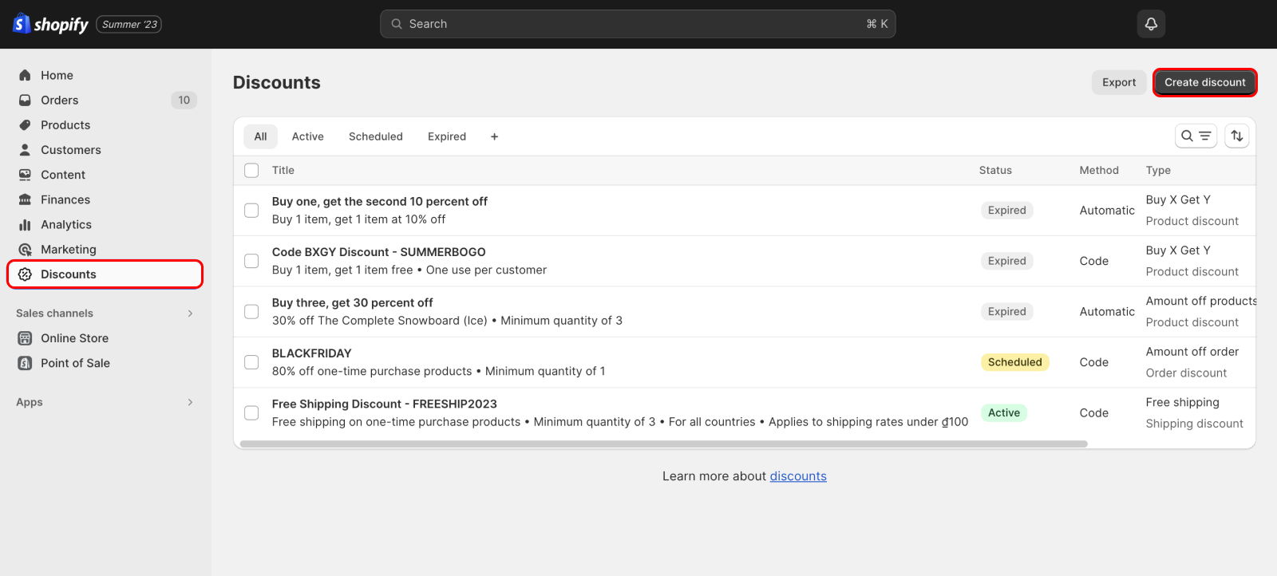1277x576 pixels.
Task: Click the Active status badge on FREESHIP2023
Action: point(1003,412)
